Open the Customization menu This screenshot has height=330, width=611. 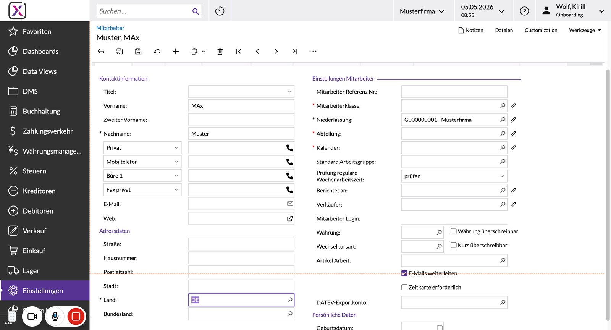541,30
